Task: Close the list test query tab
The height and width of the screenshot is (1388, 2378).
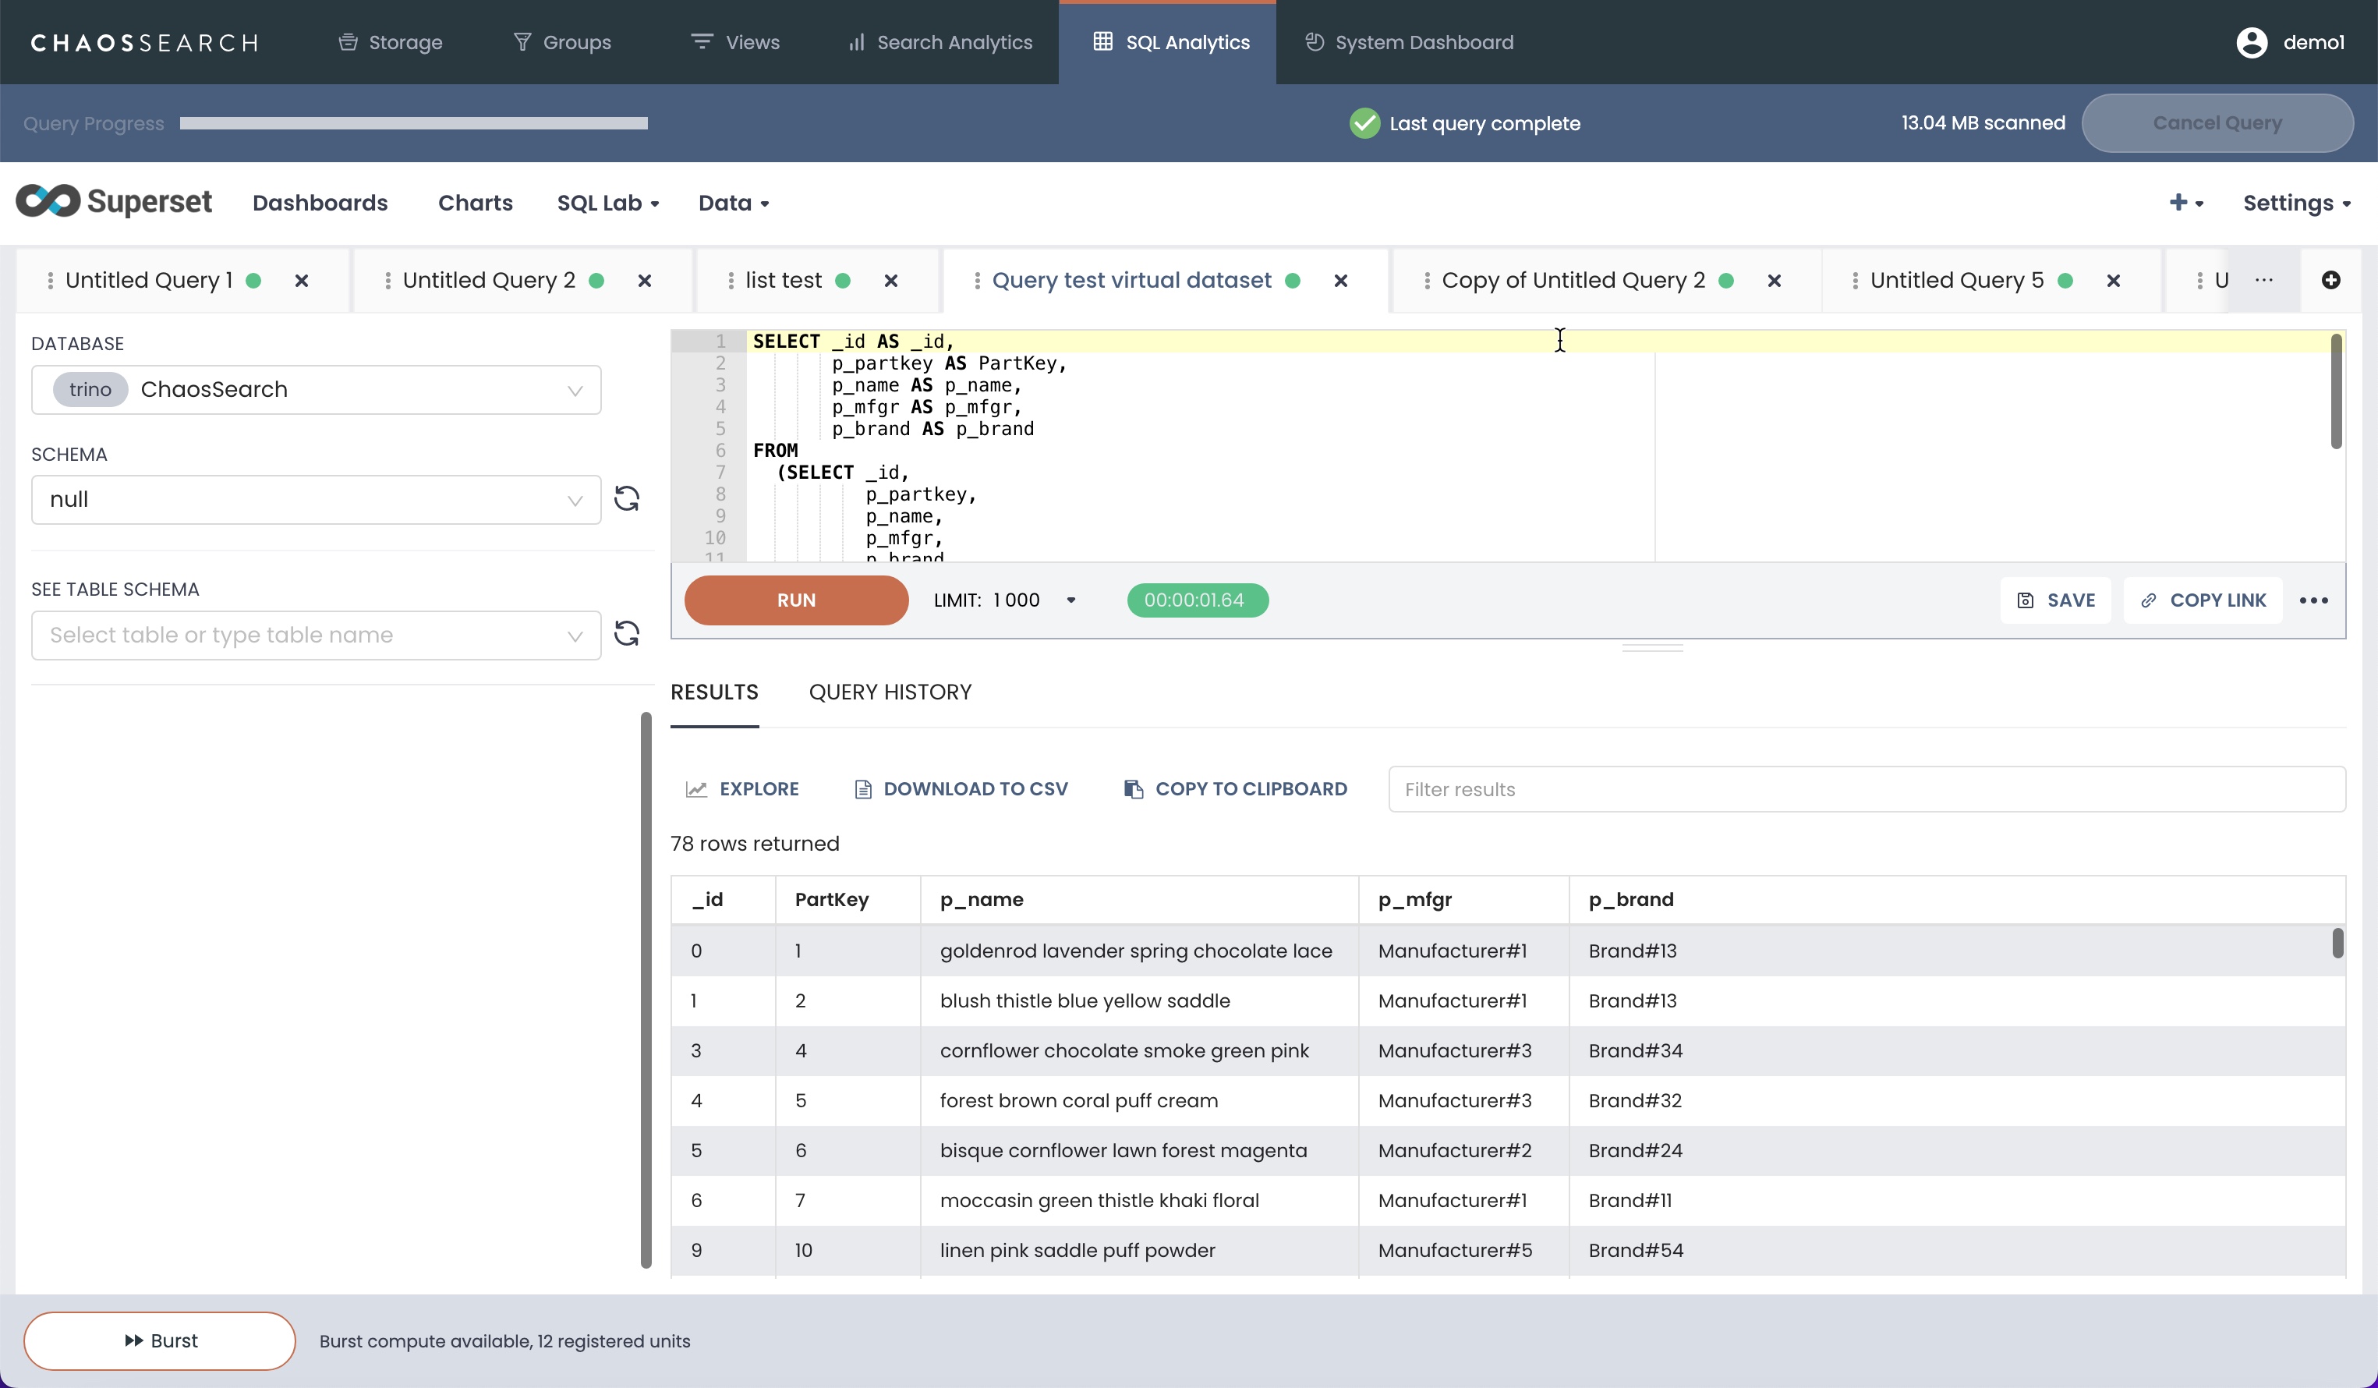Action: point(890,281)
